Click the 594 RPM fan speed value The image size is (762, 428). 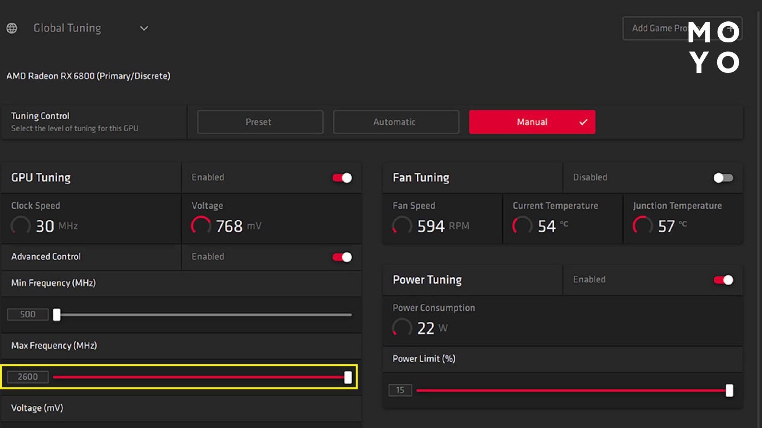click(x=443, y=226)
